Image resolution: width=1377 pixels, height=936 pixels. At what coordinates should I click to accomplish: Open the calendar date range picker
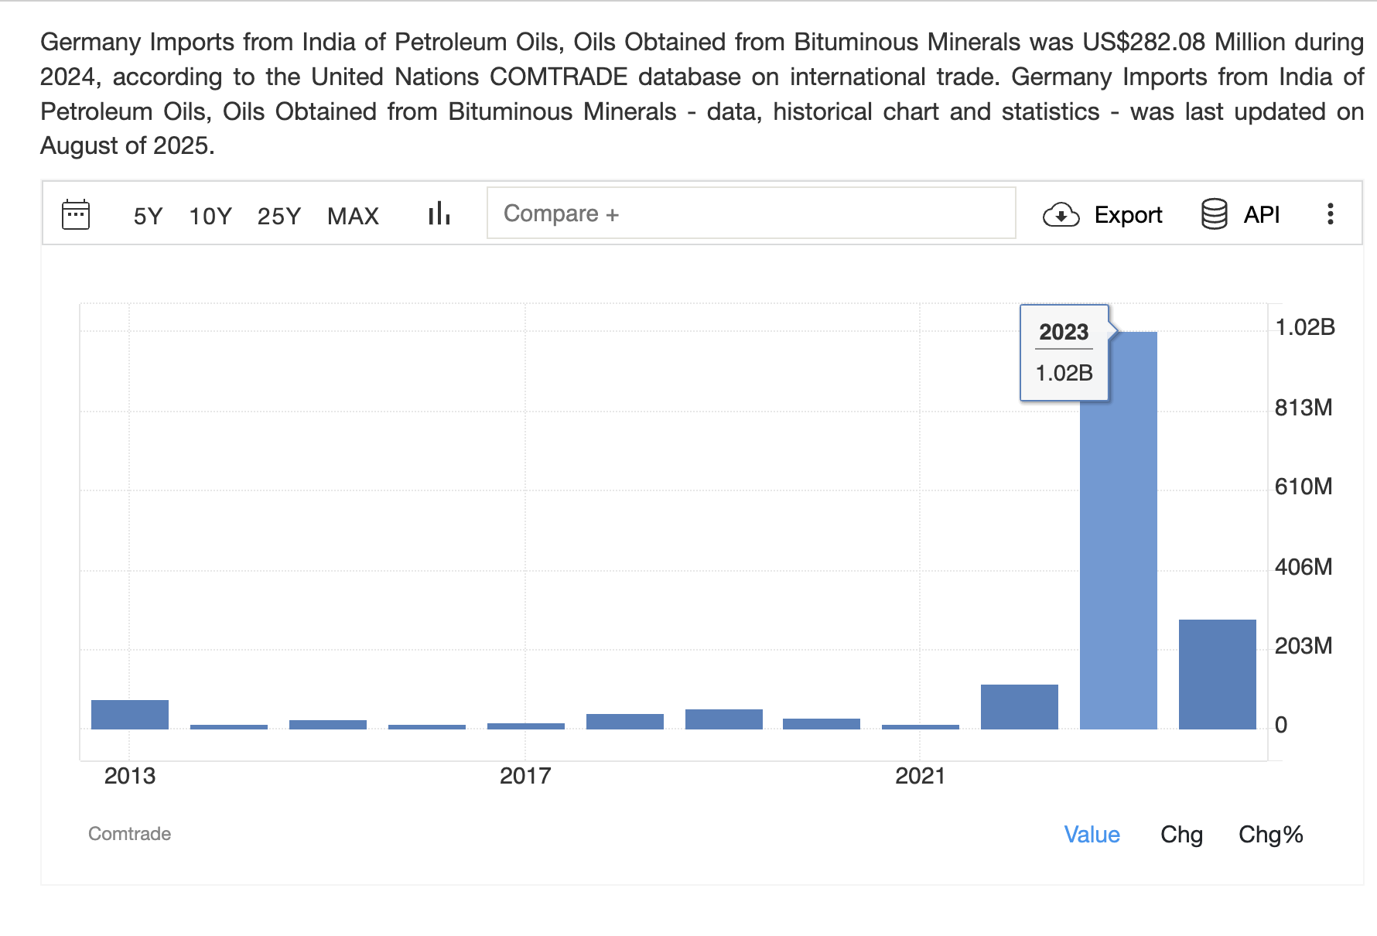76,214
